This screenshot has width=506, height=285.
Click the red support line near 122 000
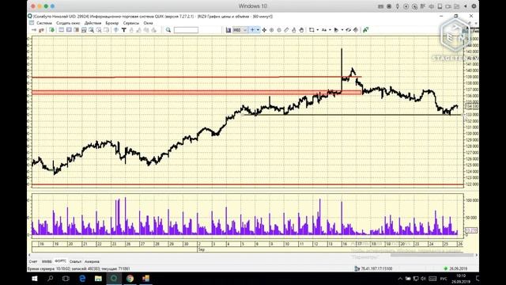coord(247,184)
